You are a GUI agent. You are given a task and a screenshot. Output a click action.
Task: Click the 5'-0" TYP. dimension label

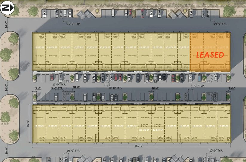tap(57, 89)
